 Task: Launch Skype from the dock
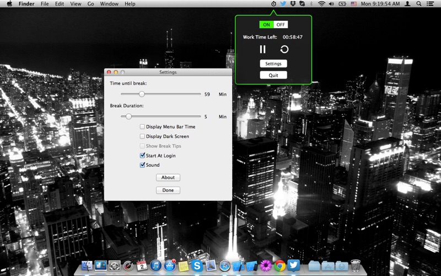(x=197, y=266)
